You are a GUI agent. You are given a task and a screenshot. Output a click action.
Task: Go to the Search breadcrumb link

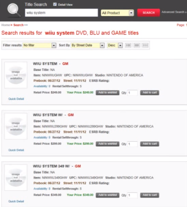[18, 25]
